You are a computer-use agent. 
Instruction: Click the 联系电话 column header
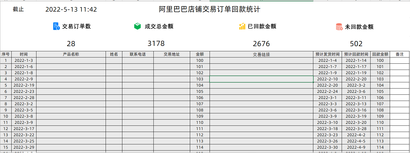click(138, 54)
